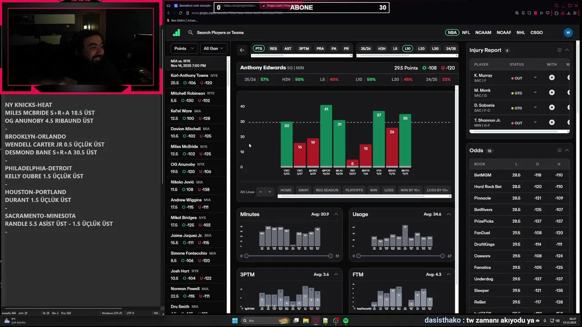Collapse the 3PTM chart section
This screenshot has height=327, width=582.
click(336, 274)
